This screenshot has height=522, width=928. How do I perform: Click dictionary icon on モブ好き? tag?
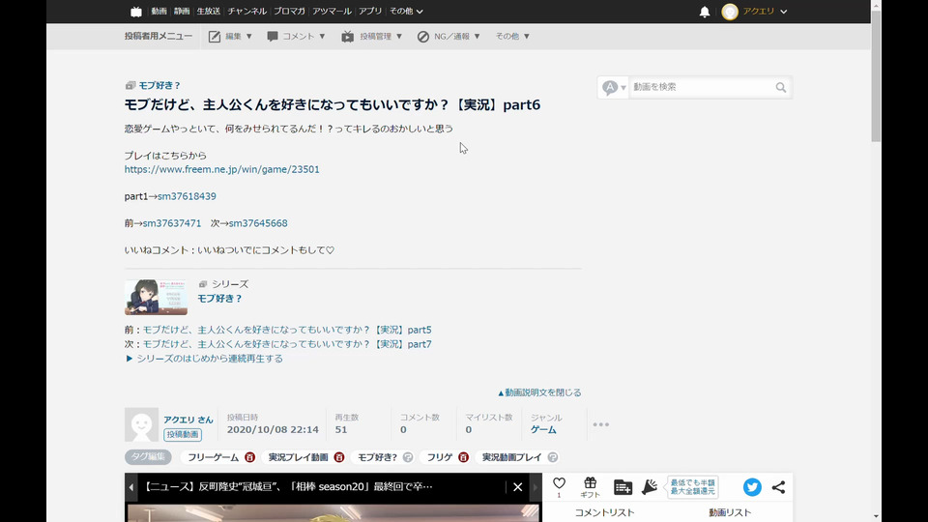(408, 457)
